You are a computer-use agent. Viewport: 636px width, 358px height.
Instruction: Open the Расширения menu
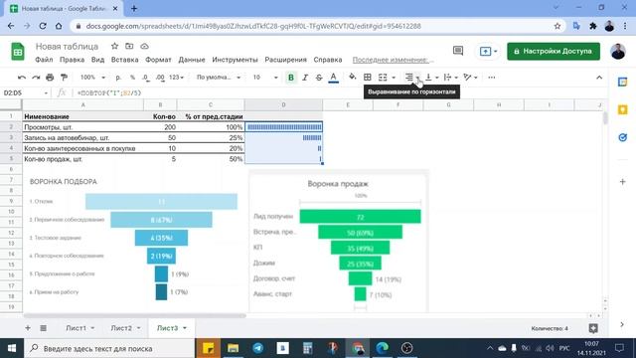point(285,60)
